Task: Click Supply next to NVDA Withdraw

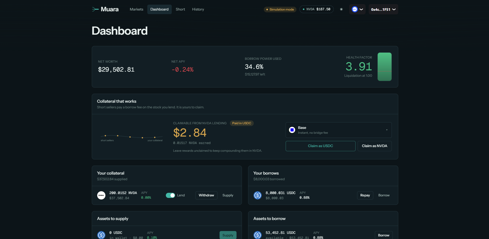Action: click(x=228, y=195)
